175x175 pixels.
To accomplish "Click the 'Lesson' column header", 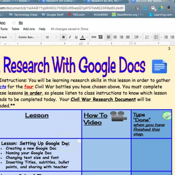I will coord(37,115).
